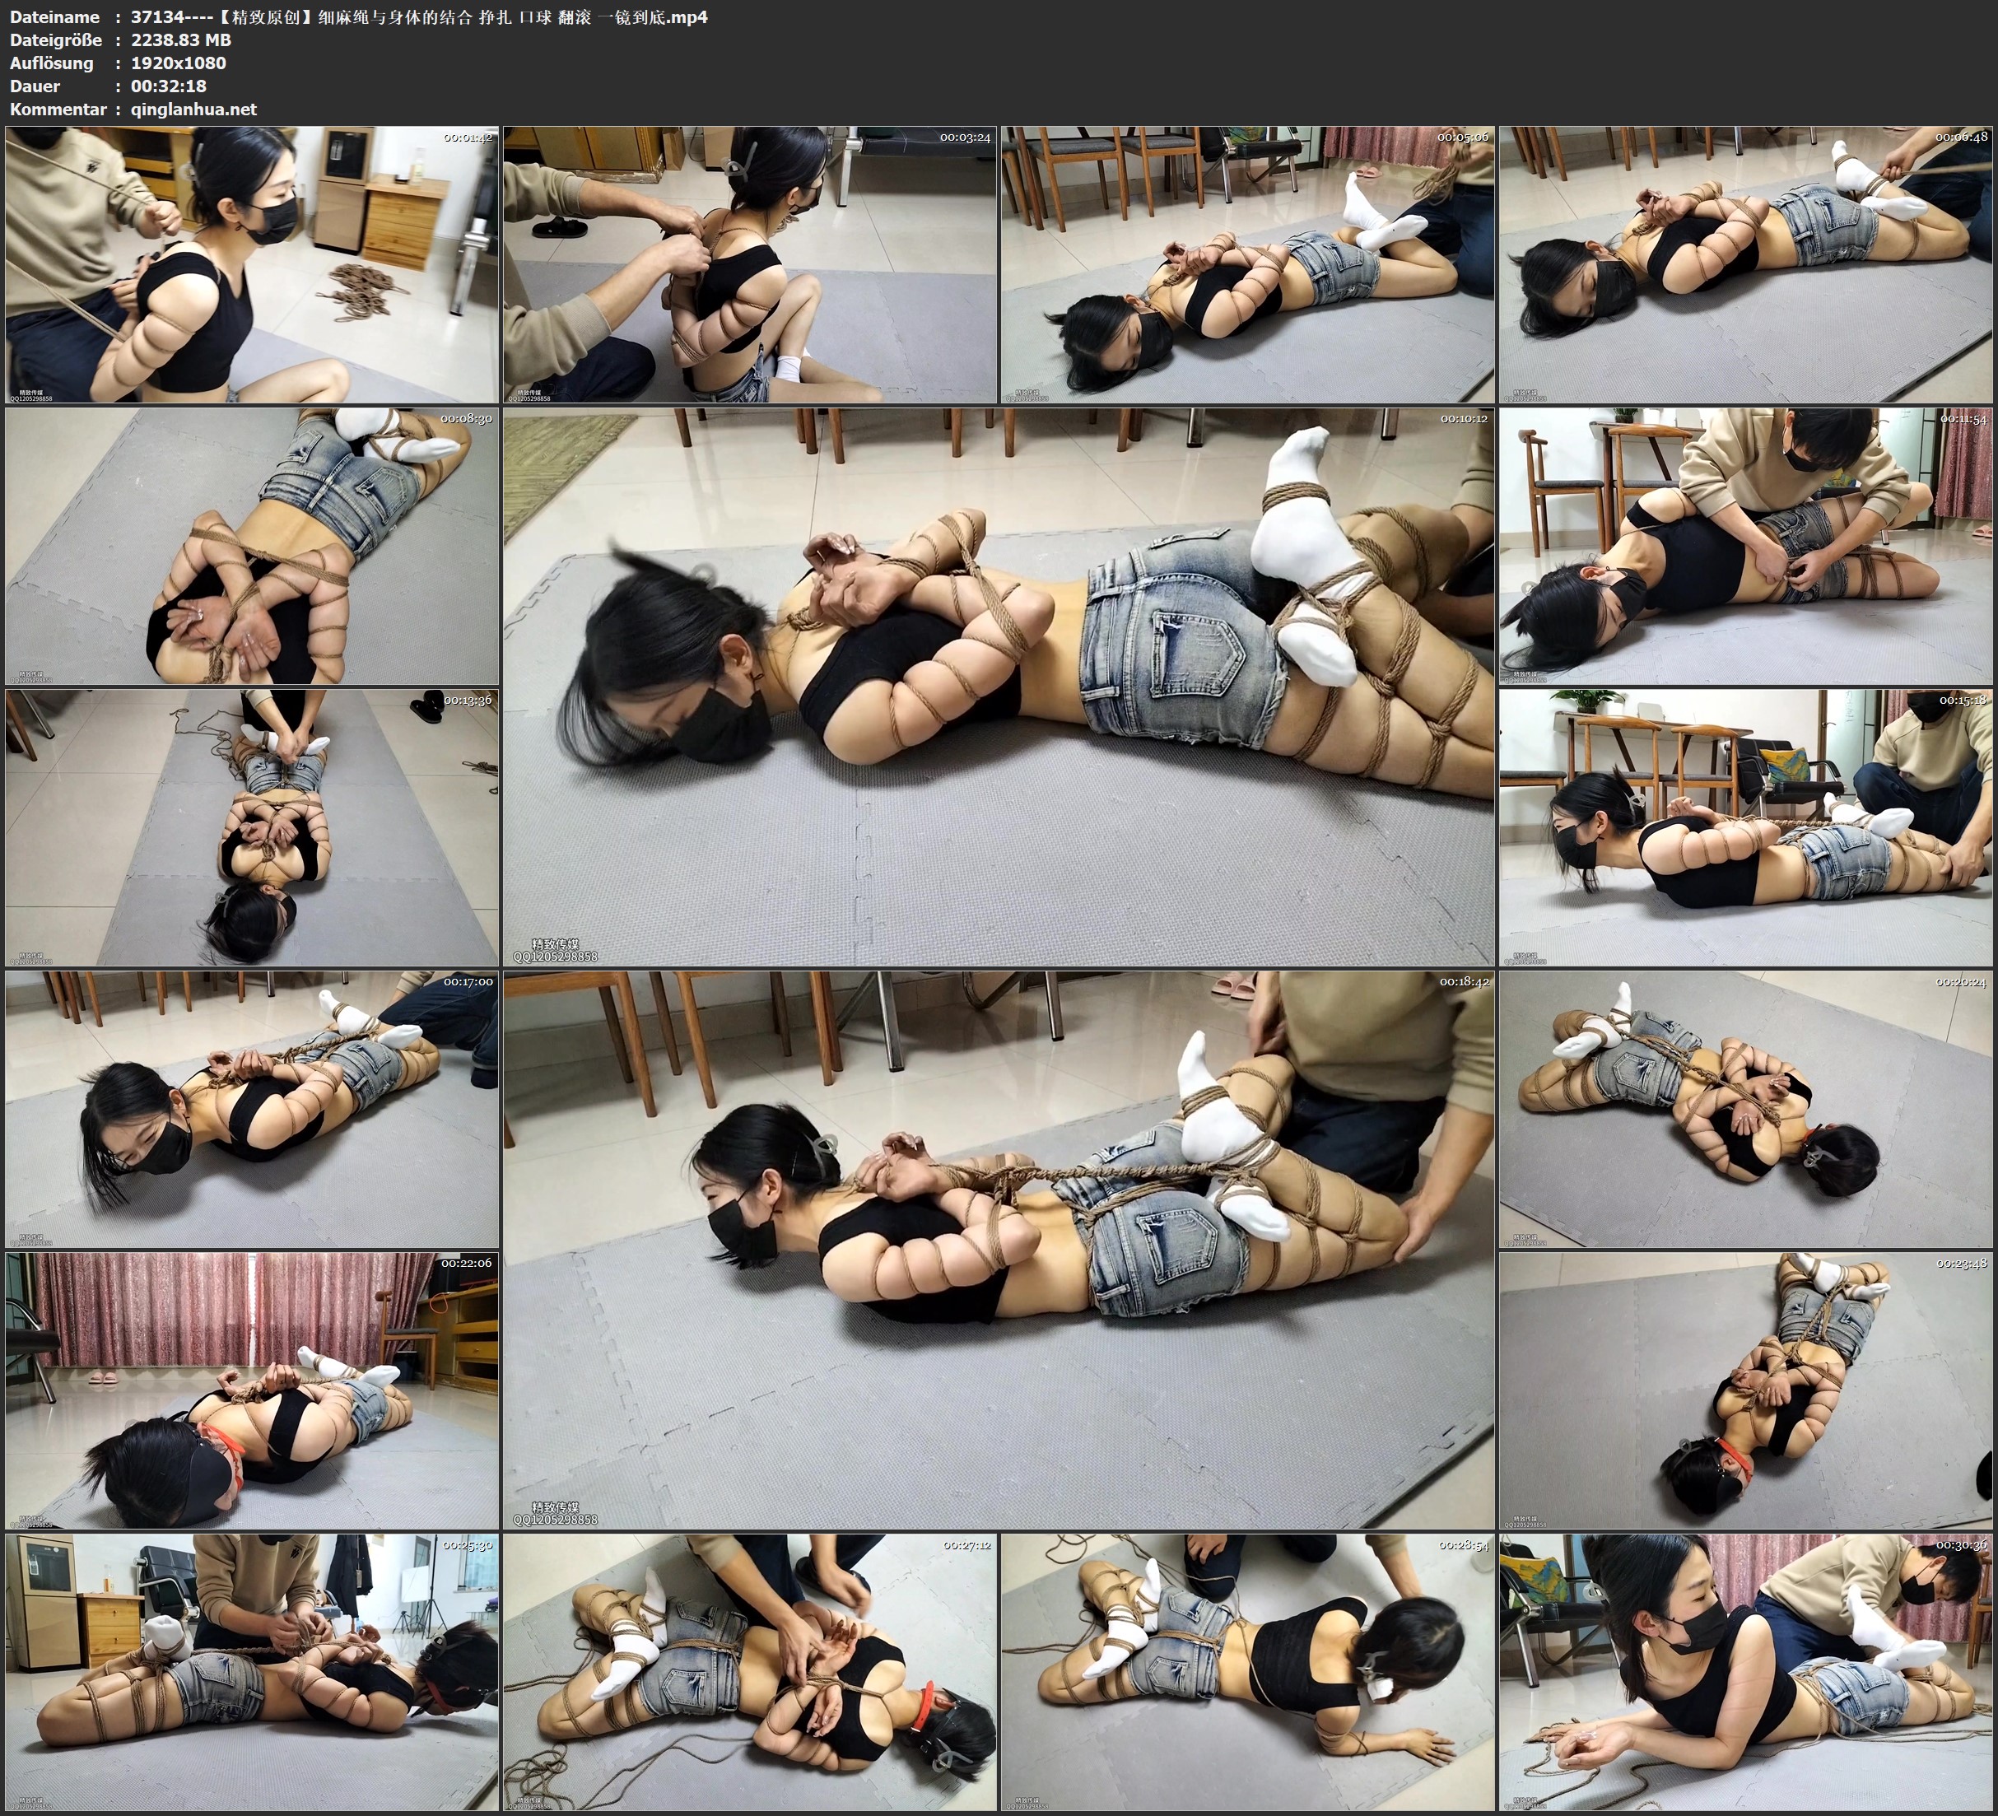The width and height of the screenshot is (1998, 1816).
Task: Open the thumbnail at 00:05:06
Action: 1248,263
